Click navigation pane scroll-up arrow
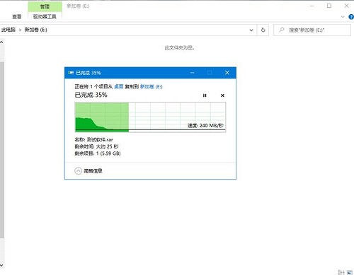Screen dimensions: 354x275 click(x=1, y=42)
